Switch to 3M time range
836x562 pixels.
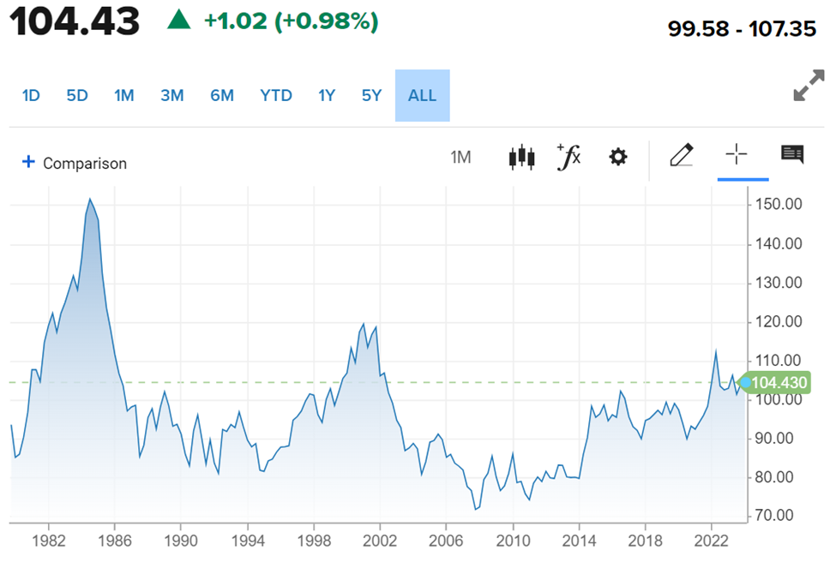(x=172, y=95)
